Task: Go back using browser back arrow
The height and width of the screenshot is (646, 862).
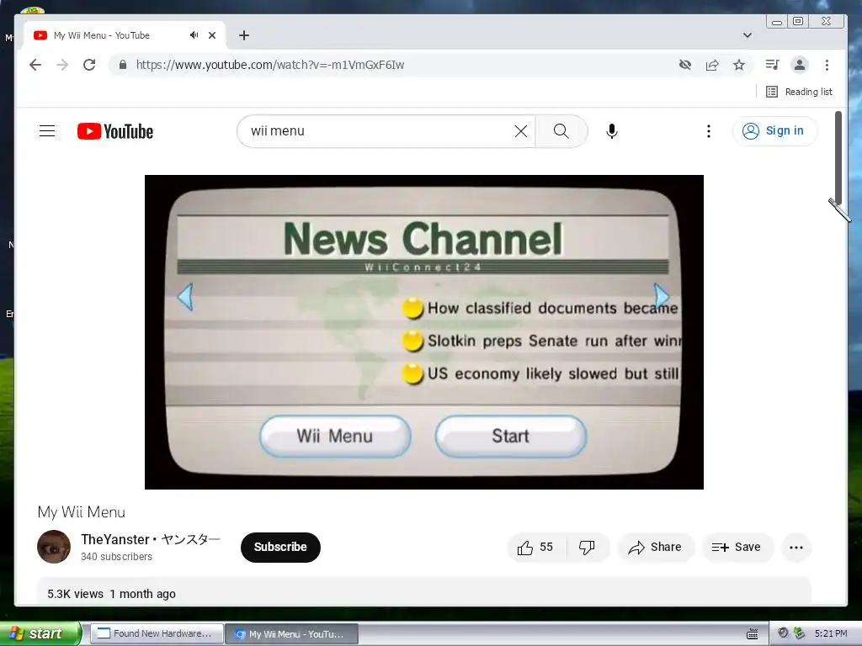Action: pyautogui.click(x=35, y=65)
